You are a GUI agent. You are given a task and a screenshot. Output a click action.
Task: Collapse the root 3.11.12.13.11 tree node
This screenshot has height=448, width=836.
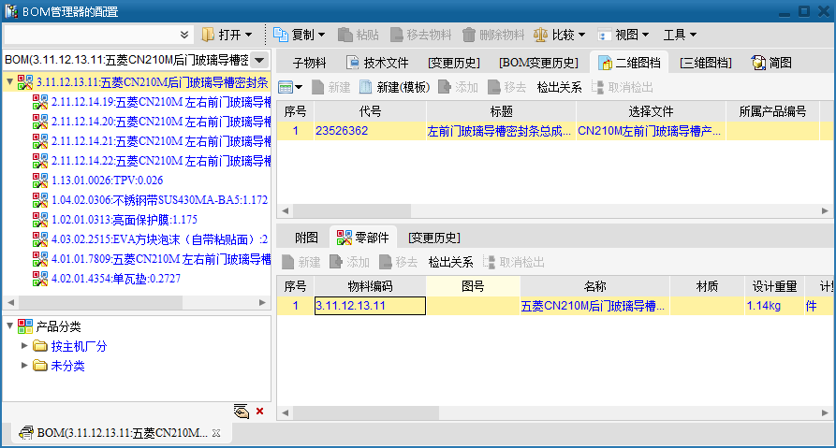coord(9,82)
